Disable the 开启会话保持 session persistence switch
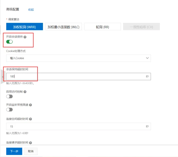The width and height of the screenshot is (178, 157). (x=10, y=42)
